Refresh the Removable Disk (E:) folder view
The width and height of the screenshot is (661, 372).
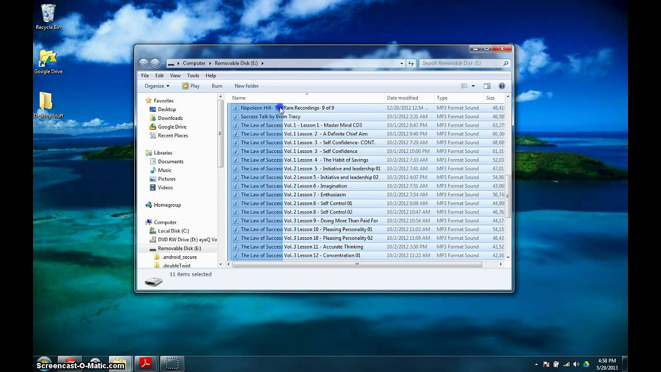411,63
